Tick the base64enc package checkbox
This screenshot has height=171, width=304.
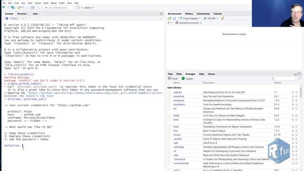[x=169, y=104]
